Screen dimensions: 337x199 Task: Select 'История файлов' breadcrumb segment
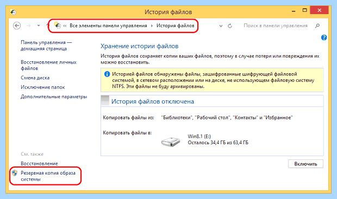click(x=175, y=25)
